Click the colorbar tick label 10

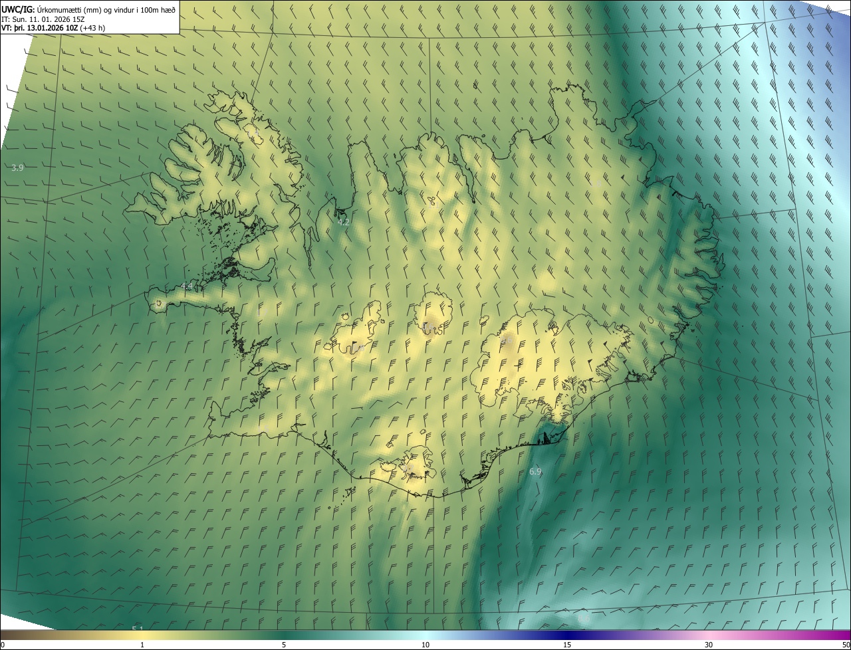(425, 645)
